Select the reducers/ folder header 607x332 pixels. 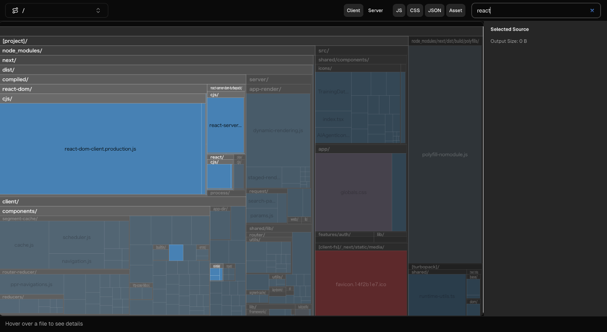pos(32,297)
